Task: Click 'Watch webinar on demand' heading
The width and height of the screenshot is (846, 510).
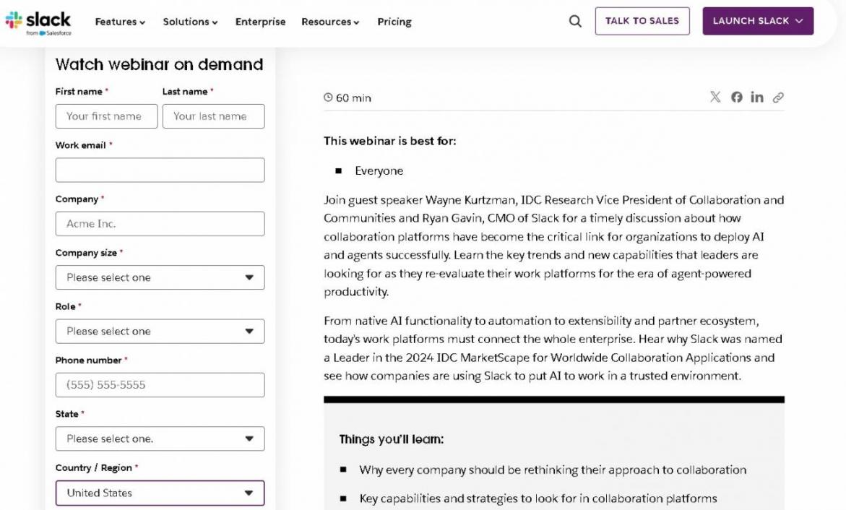Action: tap(159, 64)
